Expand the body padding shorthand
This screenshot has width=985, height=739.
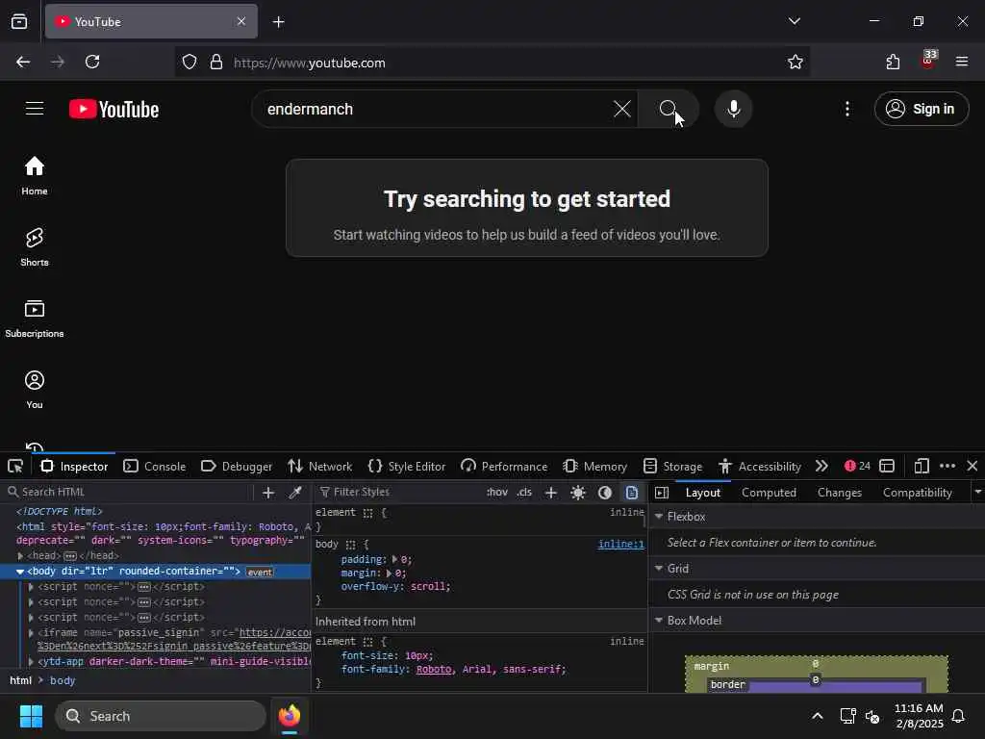click(x=394, y=559)
